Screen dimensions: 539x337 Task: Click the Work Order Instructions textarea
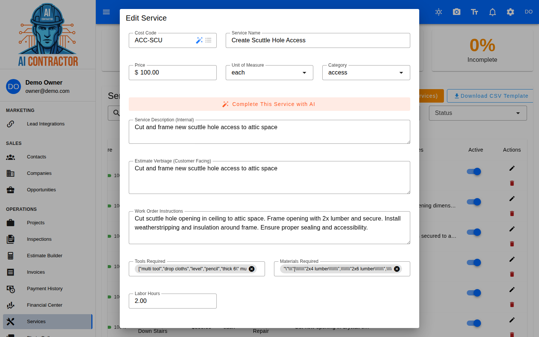click(x=269, y=228)
